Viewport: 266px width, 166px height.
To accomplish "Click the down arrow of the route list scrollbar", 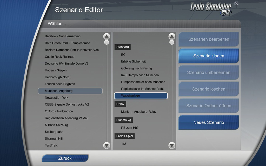I will click(x=107, y=145).
